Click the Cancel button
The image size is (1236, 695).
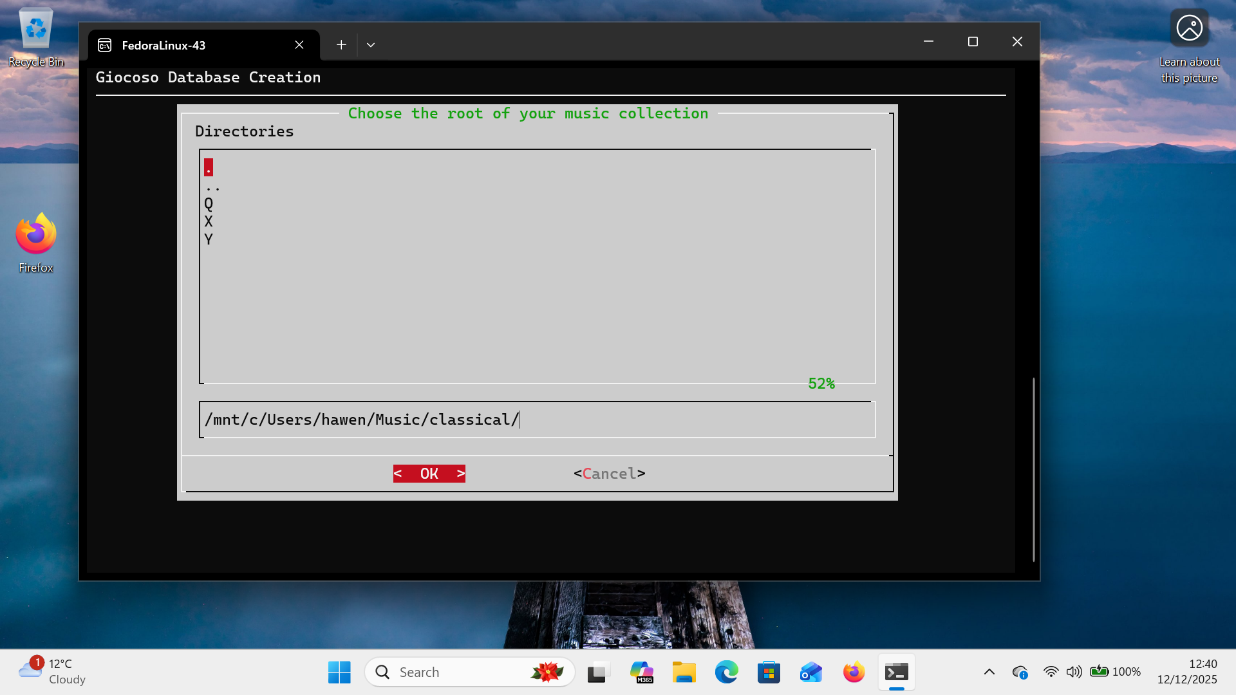coord(608,473)
